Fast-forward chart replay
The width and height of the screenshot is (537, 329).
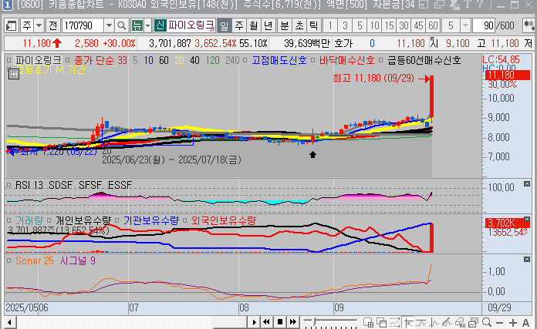pos(293,322)
